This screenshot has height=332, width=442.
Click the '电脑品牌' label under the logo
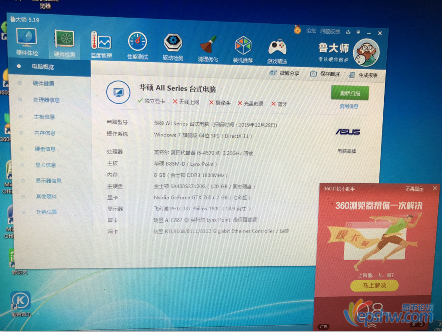click(x=347, y=151)
